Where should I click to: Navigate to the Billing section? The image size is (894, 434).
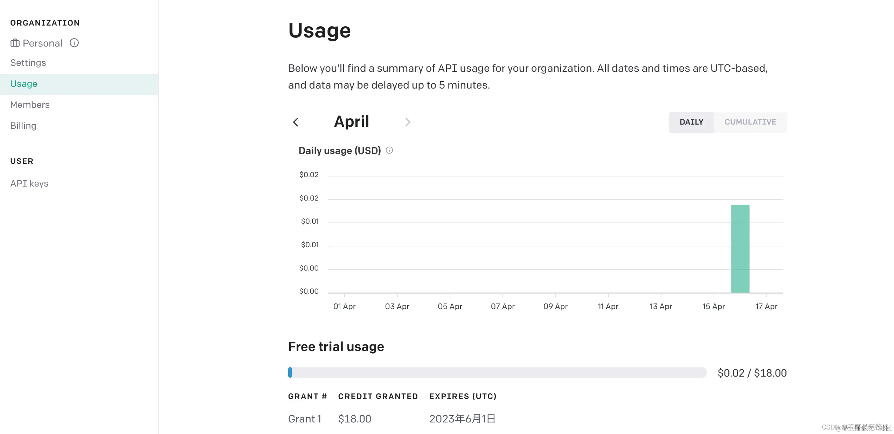click(23, 126)
